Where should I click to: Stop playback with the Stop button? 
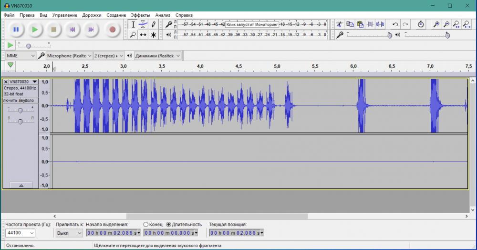[x=53, y=30]
